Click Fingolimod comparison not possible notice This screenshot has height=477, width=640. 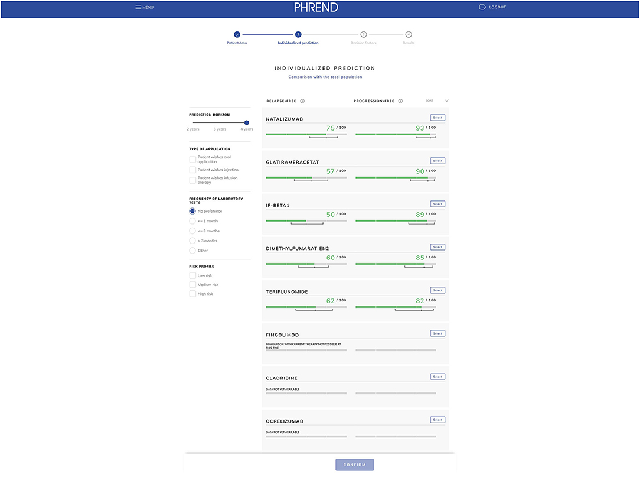303,346
